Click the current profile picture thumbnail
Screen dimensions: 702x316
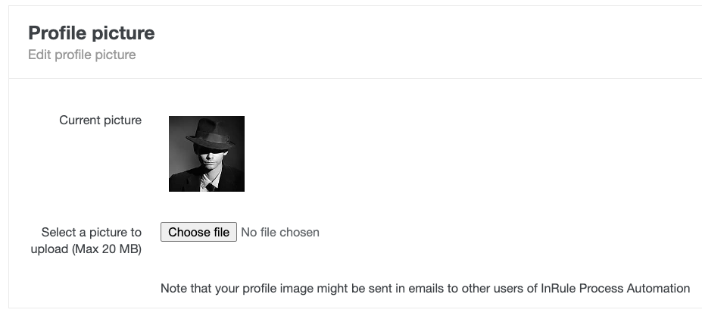pos(206,153)
